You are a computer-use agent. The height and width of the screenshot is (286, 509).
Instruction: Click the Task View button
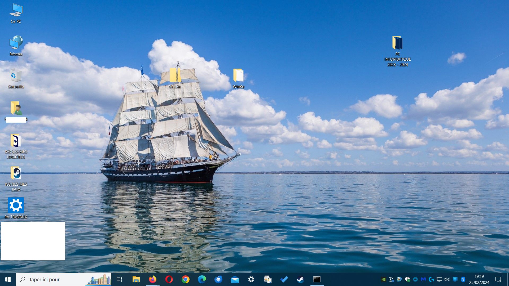click(119, 279)
